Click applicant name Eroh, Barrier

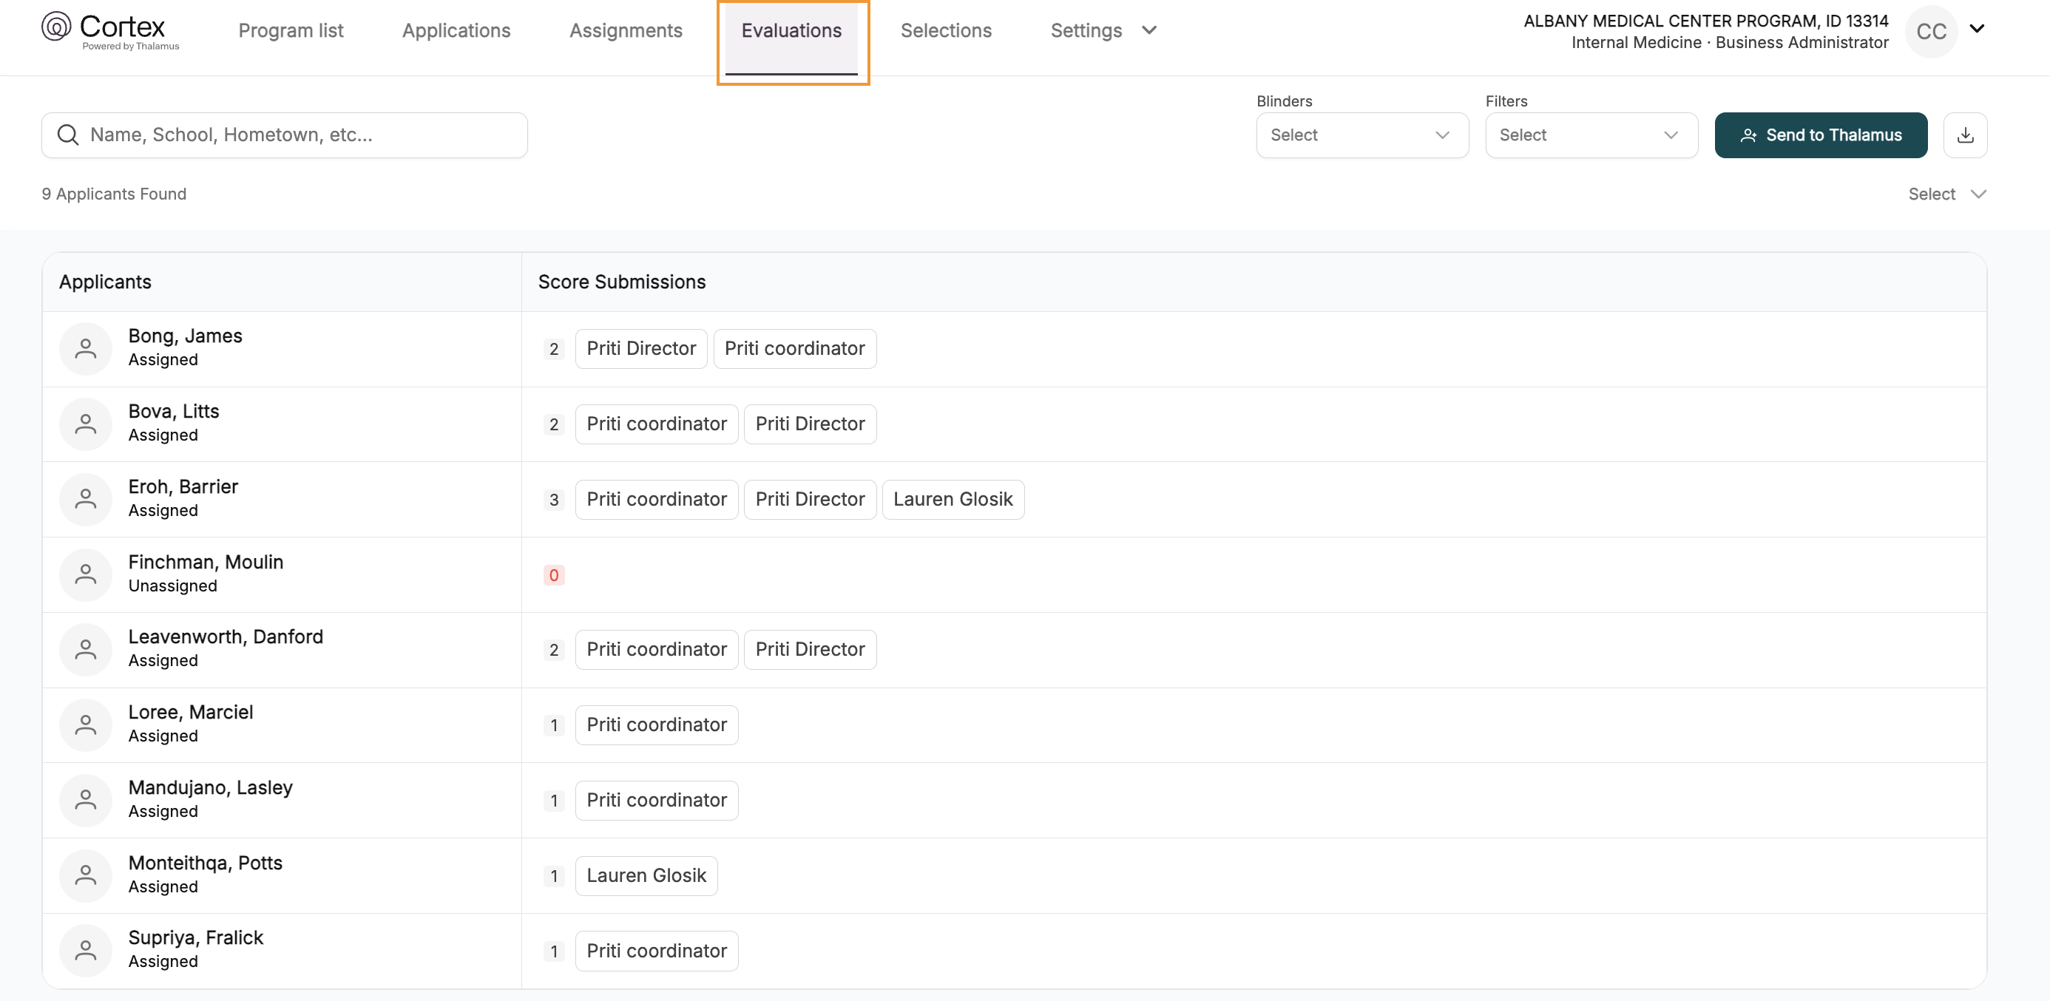(x=183, y=487)
